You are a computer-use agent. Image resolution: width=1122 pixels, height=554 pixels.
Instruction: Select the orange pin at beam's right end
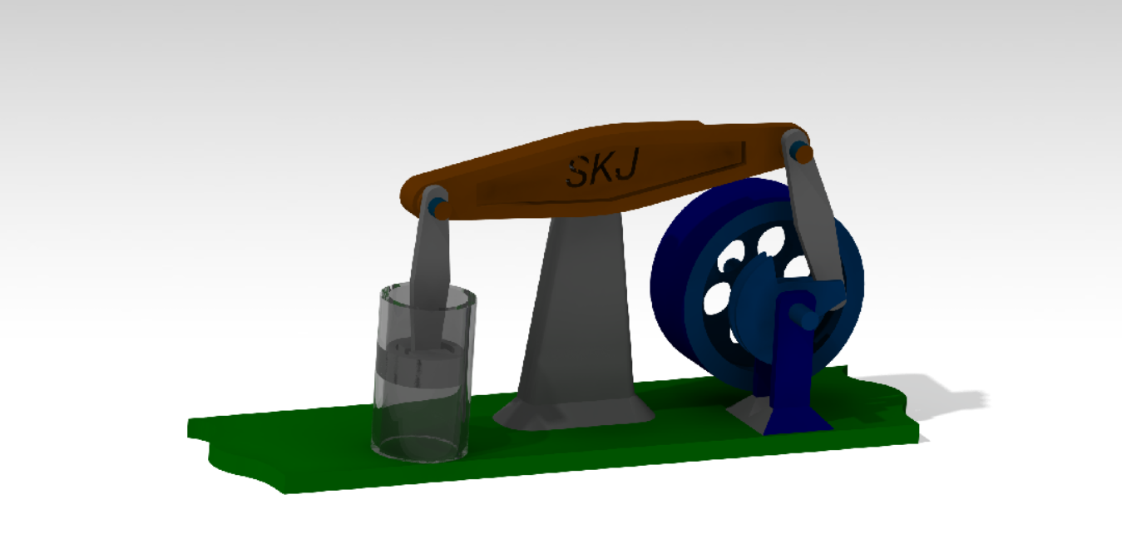pos(802,152)
